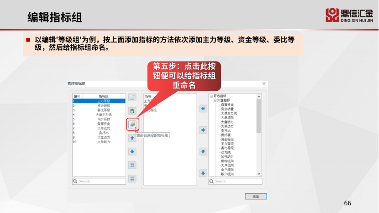Move the selected group down in the middle toolbar
Screen dimensions: 379x213
[132, 152]
